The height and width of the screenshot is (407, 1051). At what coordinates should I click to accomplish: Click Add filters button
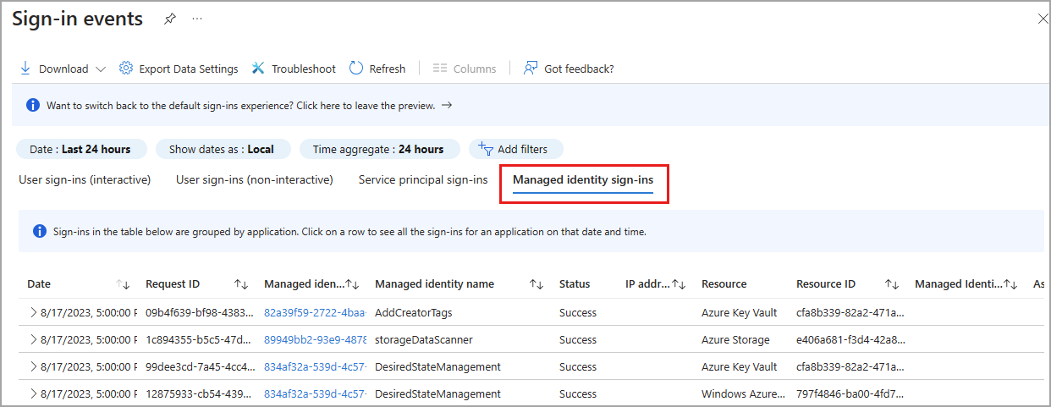[x=515, y=149]
